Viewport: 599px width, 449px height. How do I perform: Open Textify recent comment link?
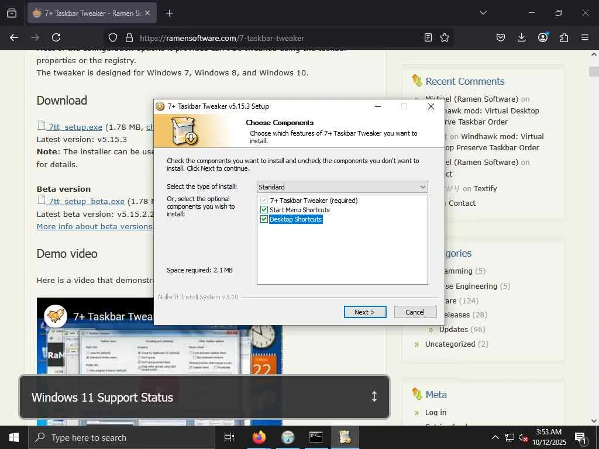coord(485,189)
